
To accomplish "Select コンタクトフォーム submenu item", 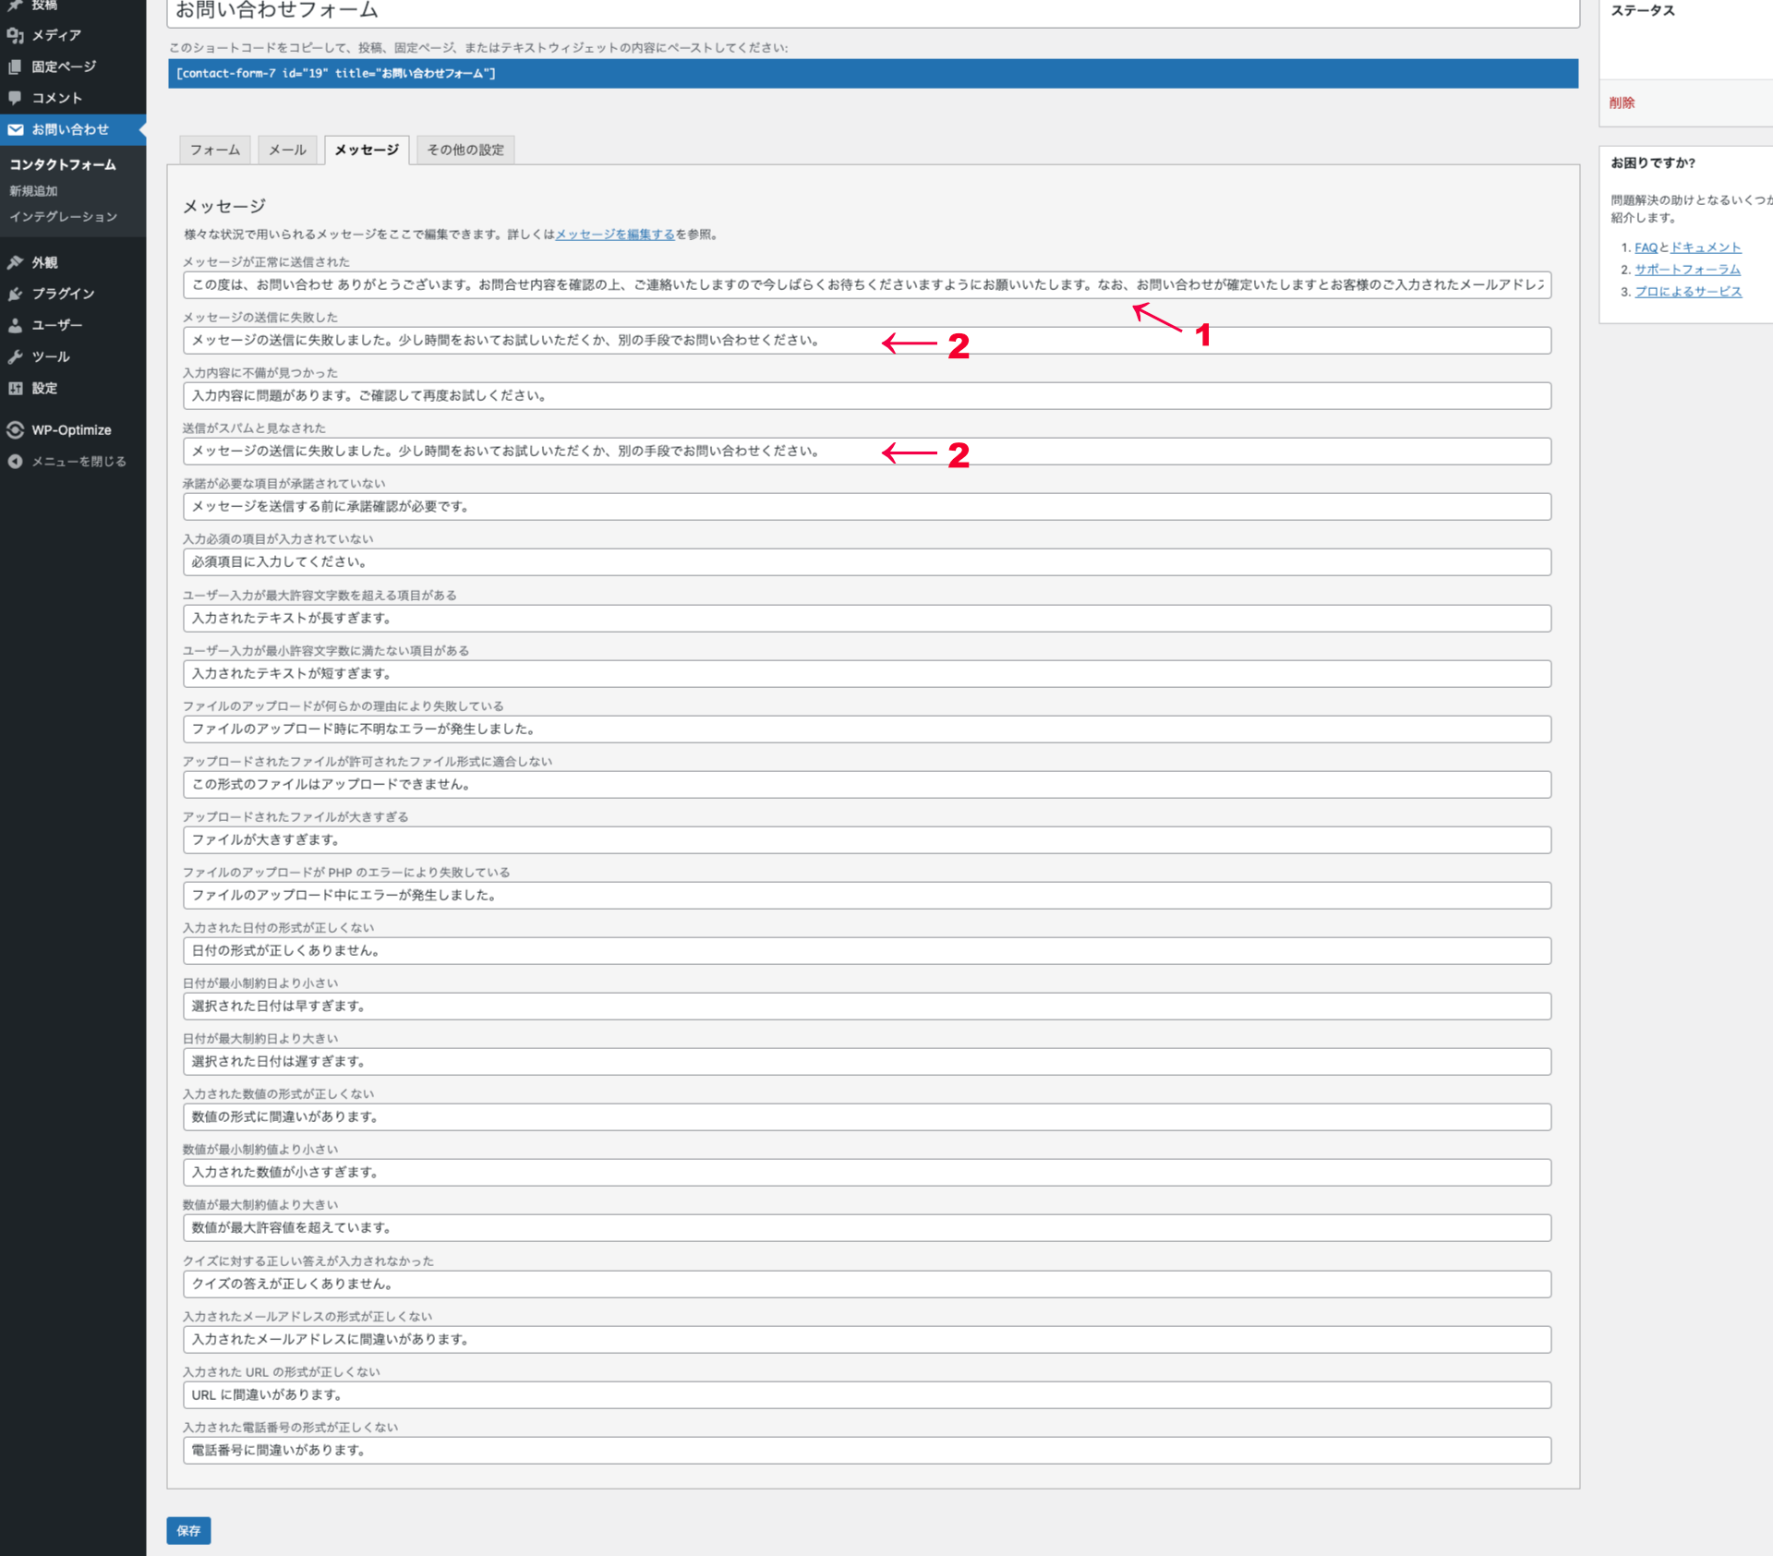I will [x=63, y=164].
